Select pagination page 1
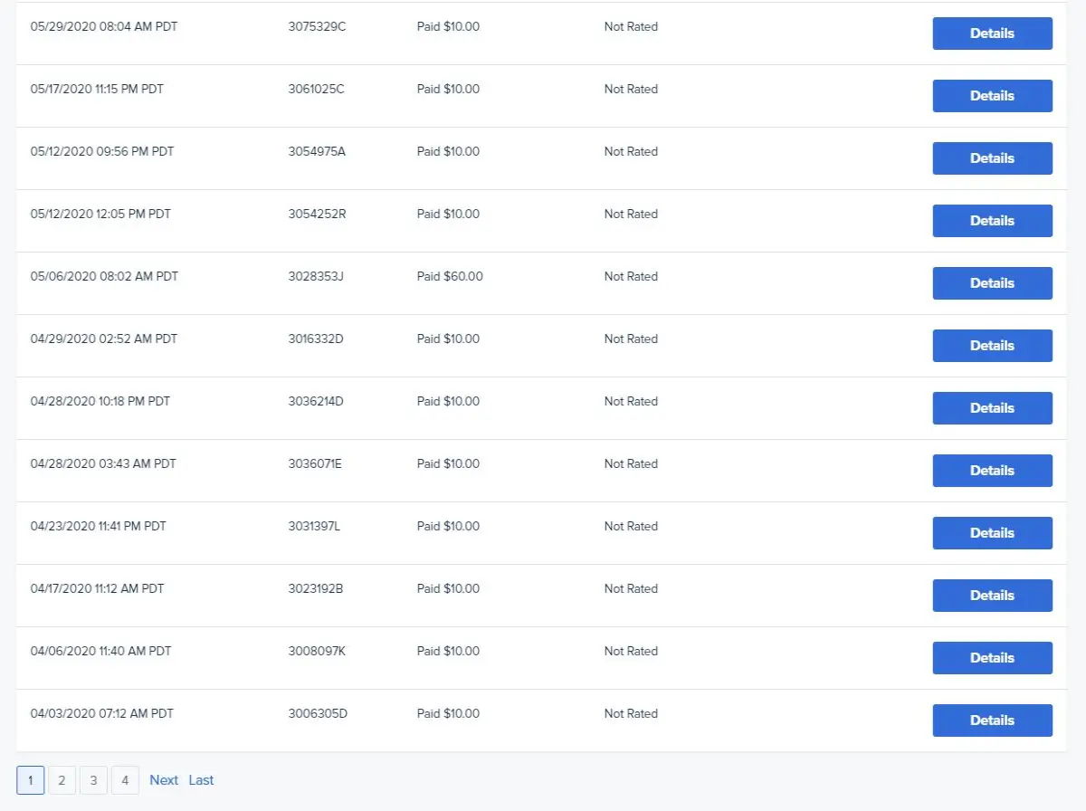1086x811 pixels. (x=31, y=780)
